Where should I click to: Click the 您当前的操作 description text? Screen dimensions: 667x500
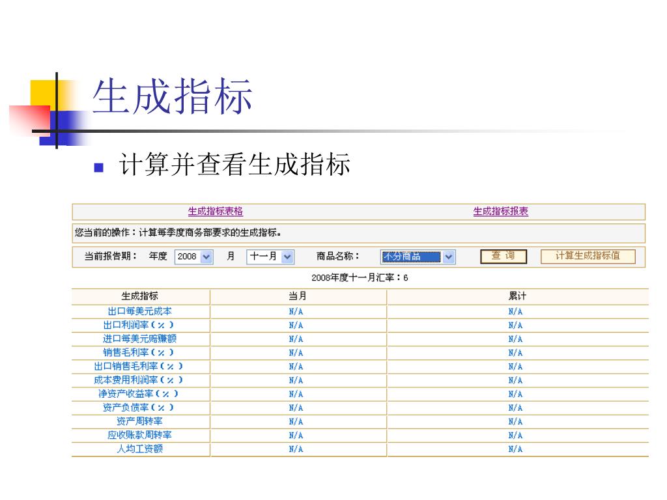178,232
